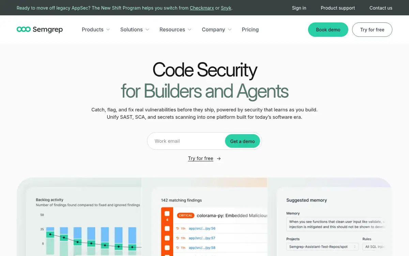This screenshot has width=409, height=256.
Task: Expand the Resources dropdown
Action: [x=176, y=30]
